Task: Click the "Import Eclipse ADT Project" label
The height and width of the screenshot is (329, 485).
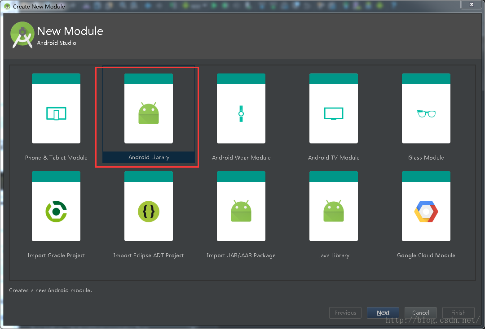Action: click(x=149, y=255)
